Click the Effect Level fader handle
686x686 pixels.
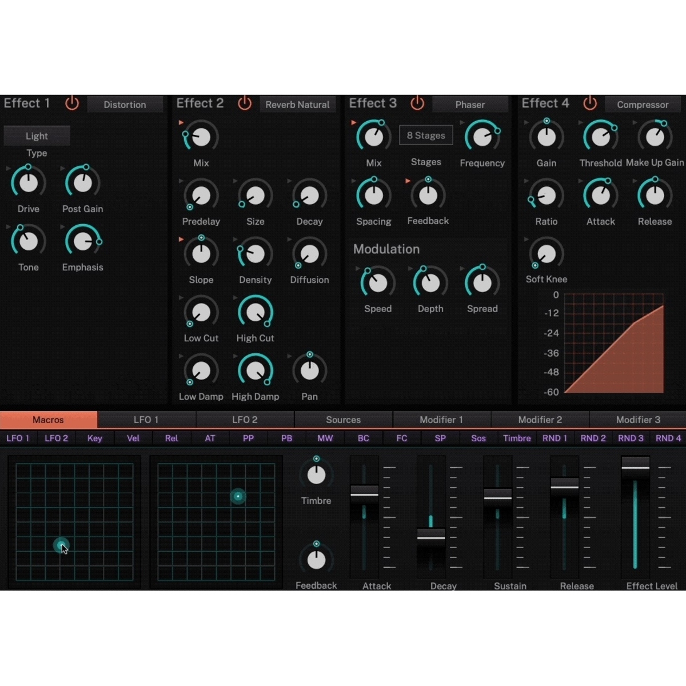coord(635,467)
